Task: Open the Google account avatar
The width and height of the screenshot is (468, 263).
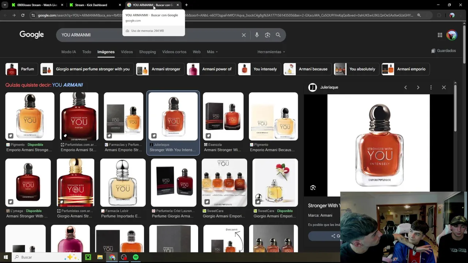Action: (452, 35)
